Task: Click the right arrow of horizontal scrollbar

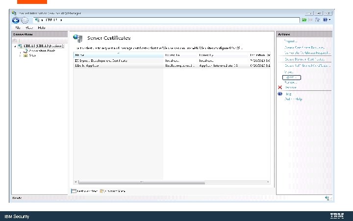Action: click(x=268, y=182)
